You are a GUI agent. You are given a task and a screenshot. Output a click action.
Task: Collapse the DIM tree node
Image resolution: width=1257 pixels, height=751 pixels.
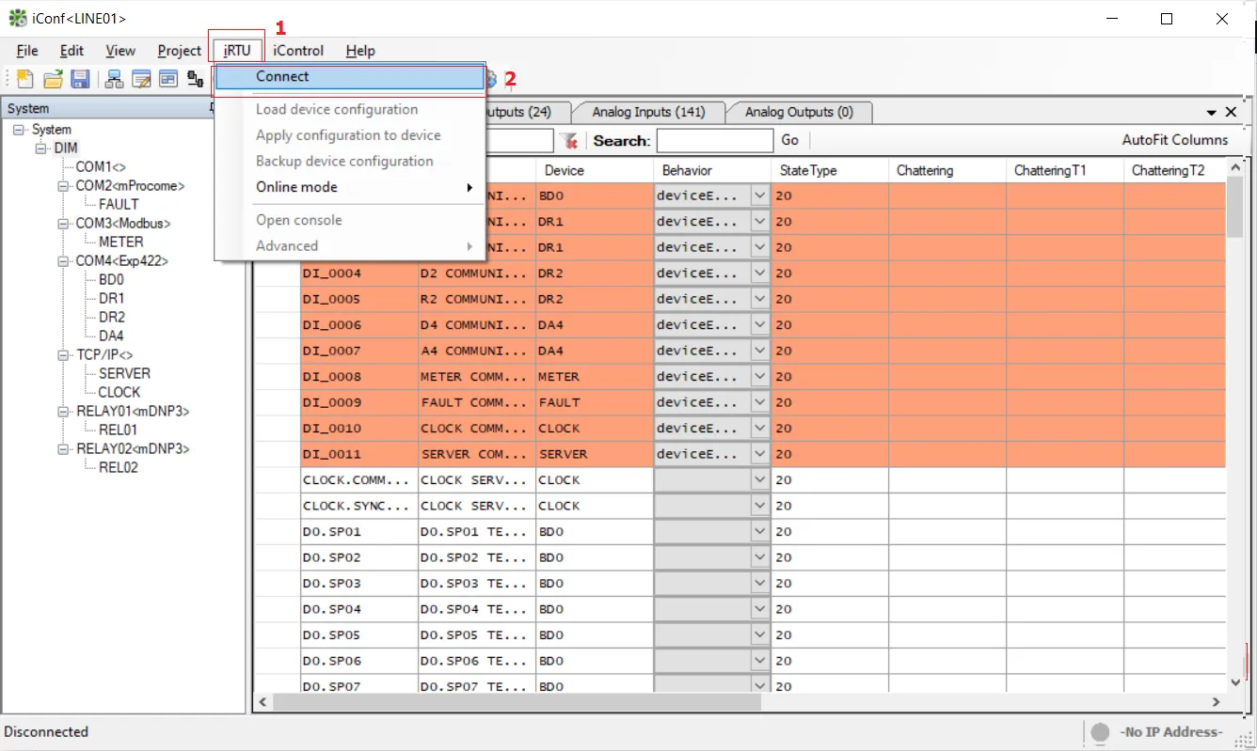40,149
